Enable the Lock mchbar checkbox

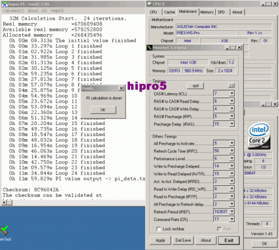pos(159,229)
